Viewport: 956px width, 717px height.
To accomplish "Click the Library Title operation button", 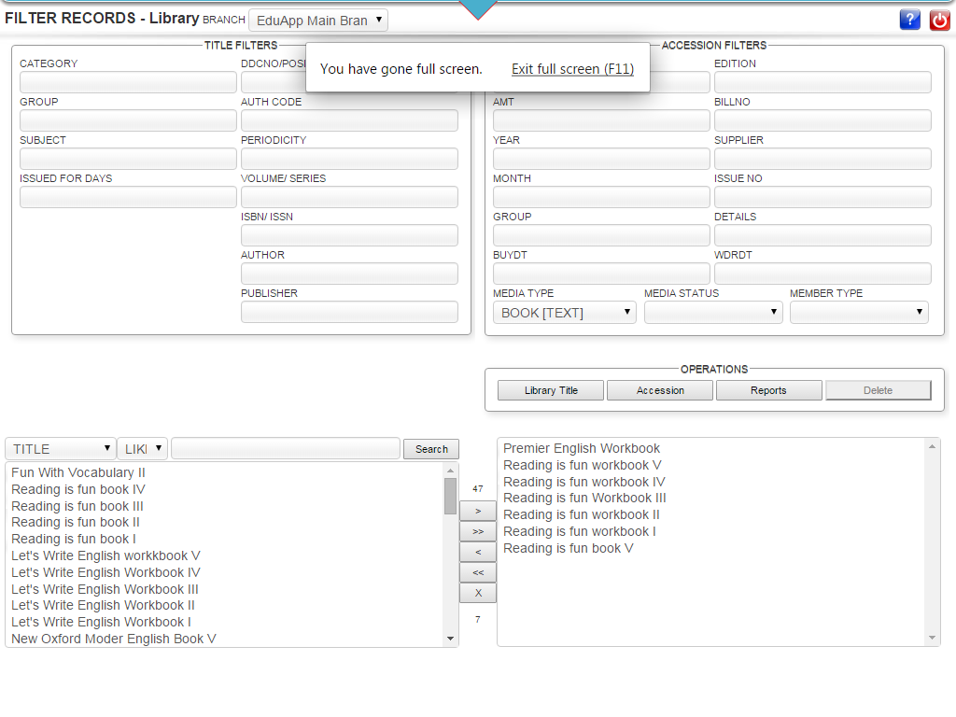I will [550, 389].
